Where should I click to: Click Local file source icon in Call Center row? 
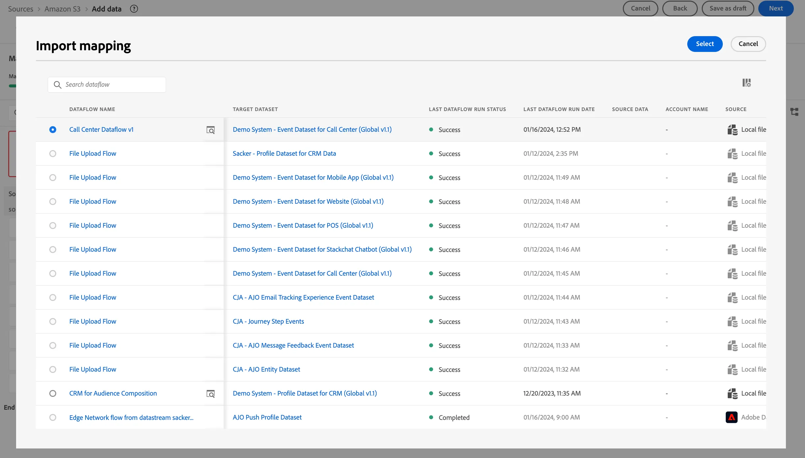pyautogui.click(x=732, y=130)
